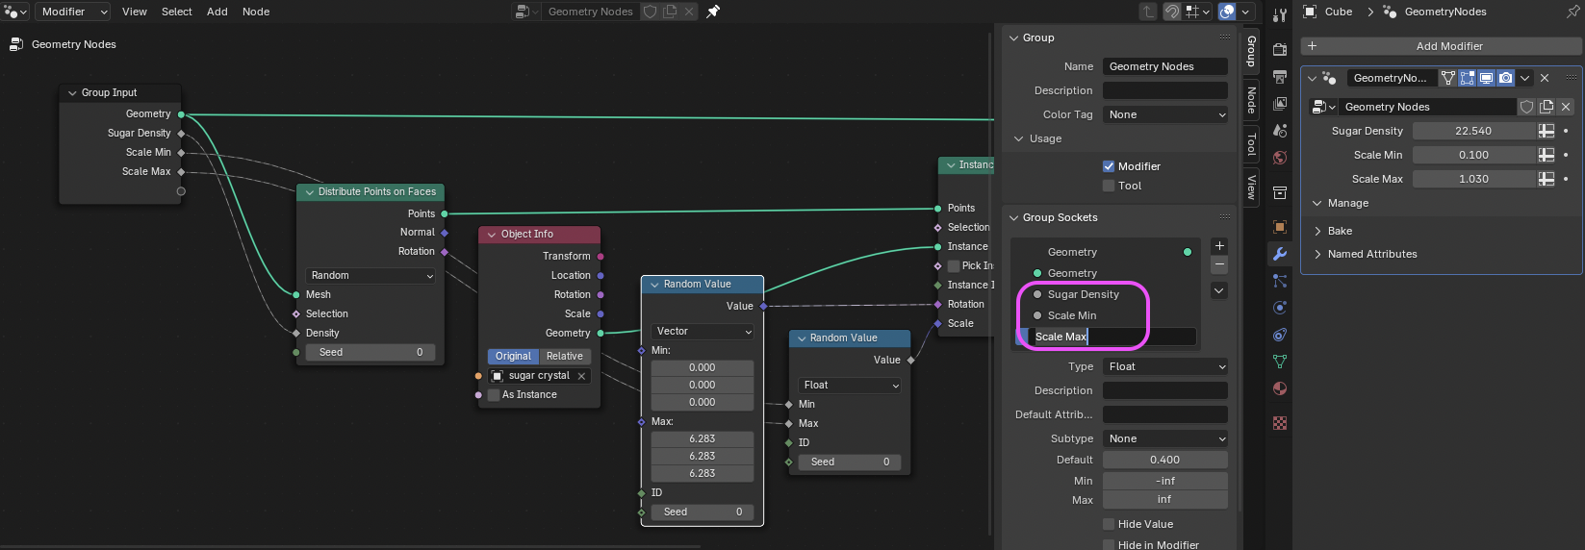Viewport: 1585px width, 550px height.
Task: Open the Select menu
Action: tap(177, 12)
